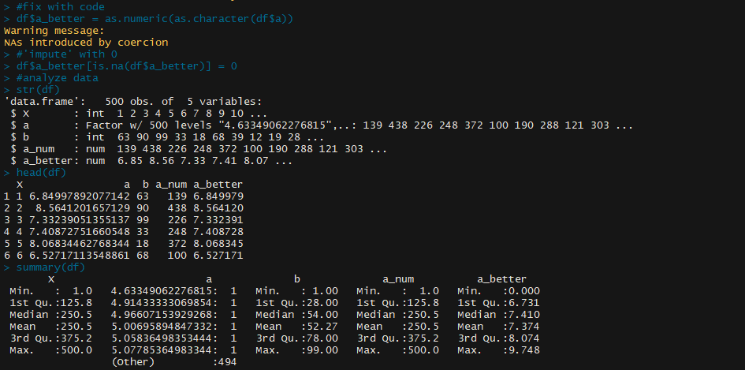Click the '$ a_better: num 6.85' row
Image resolution: width=745 pixels, height=370 pixels.
coord(151,161)
